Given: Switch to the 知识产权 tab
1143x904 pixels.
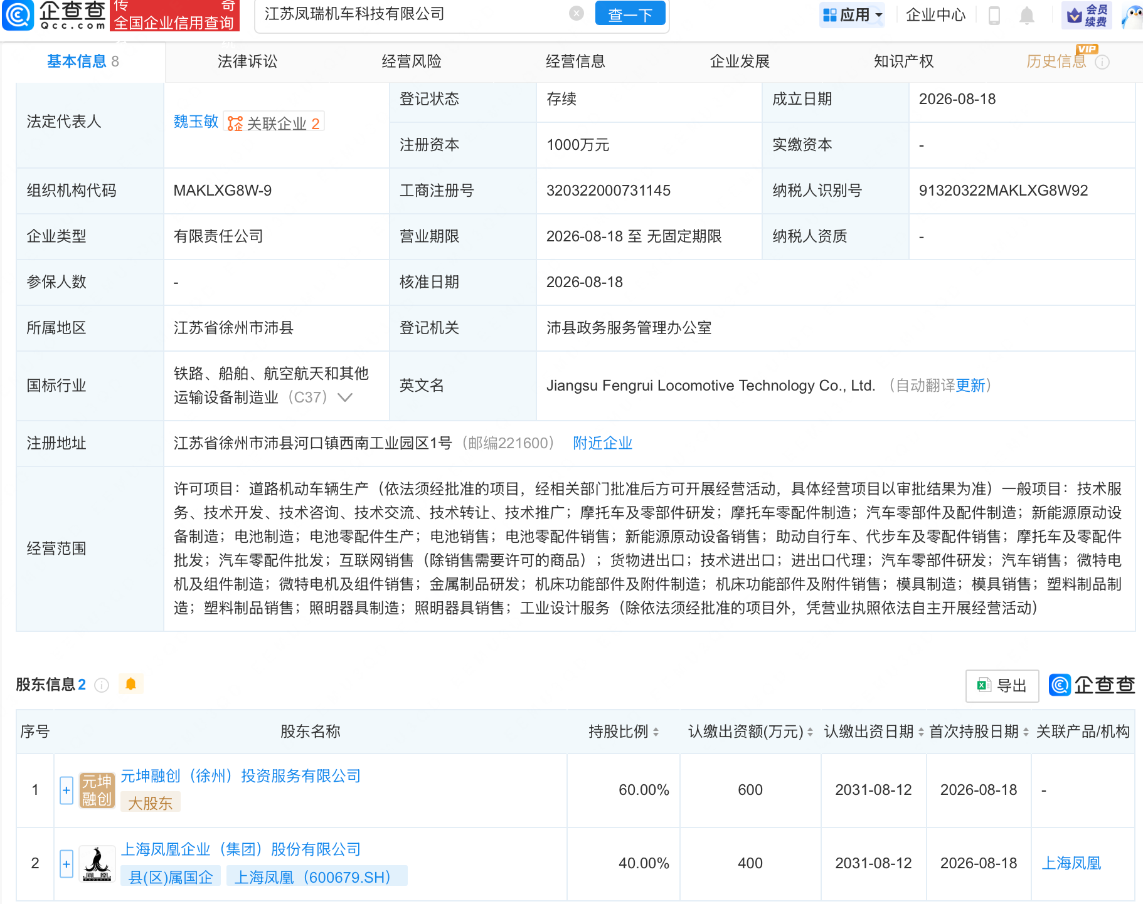Looking at the screenshot, I should (904, 61).
